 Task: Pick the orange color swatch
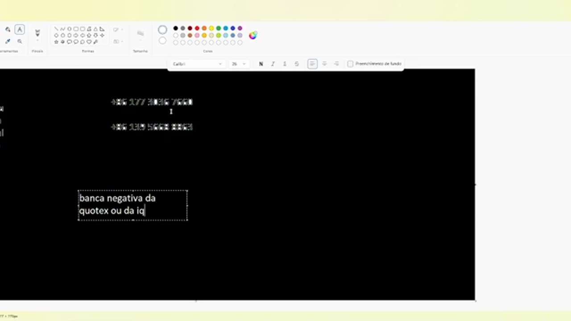coord(204,28)
